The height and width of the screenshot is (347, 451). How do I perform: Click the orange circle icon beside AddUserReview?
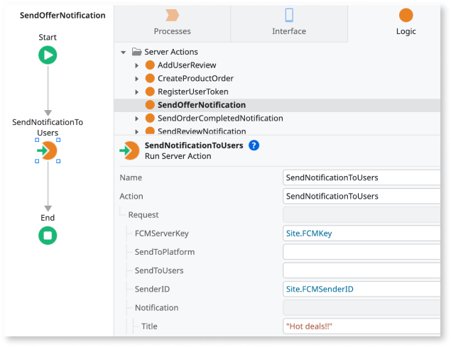tap(150, 65)
